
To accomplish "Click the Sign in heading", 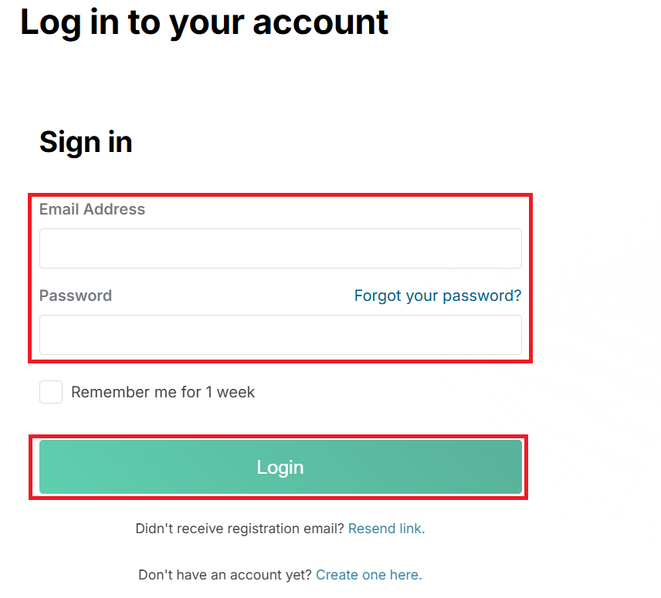I will tap(86, 142).
